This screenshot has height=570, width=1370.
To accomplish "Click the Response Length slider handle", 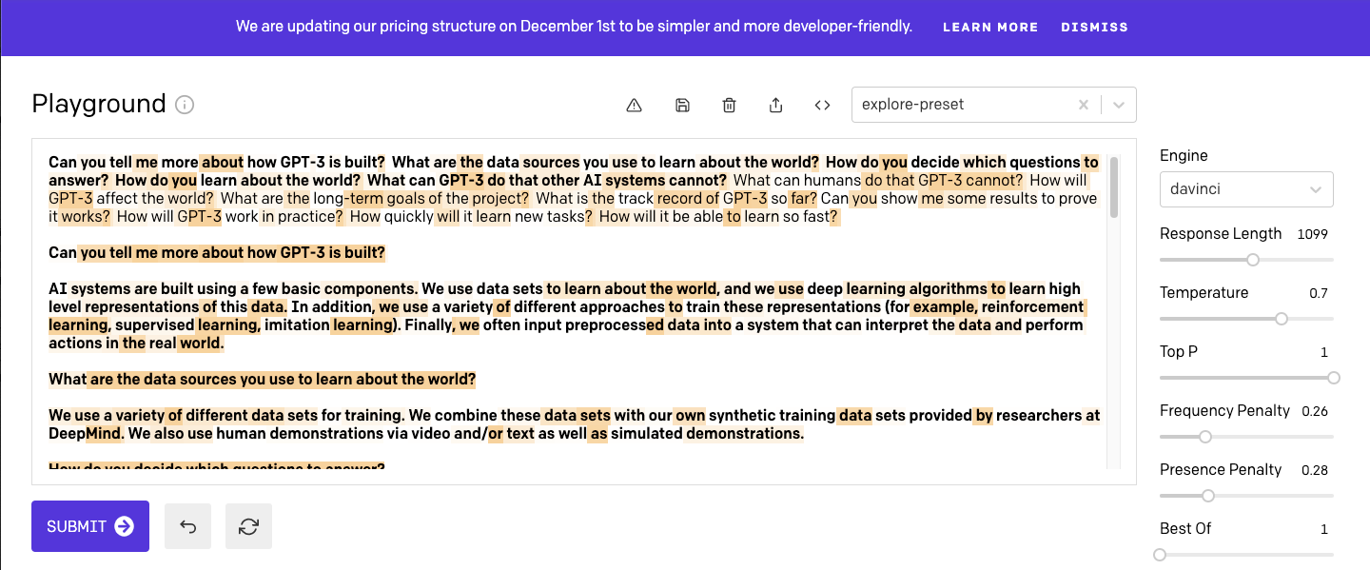I will click(x=1253, y=260).
